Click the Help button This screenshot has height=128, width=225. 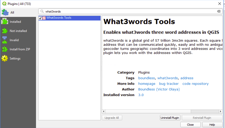[212, 125]
